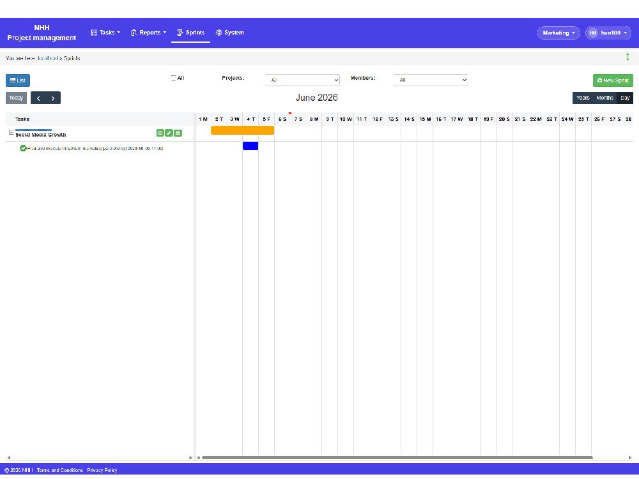Click the List view button

tap(18, 80)
